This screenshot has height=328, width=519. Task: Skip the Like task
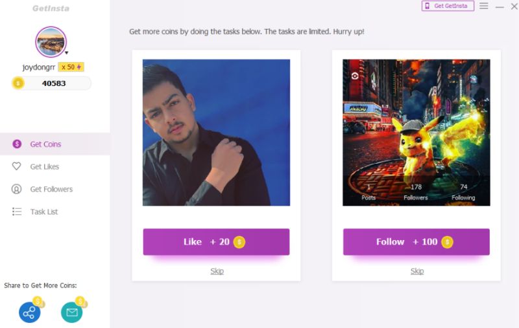pos(217,271)
